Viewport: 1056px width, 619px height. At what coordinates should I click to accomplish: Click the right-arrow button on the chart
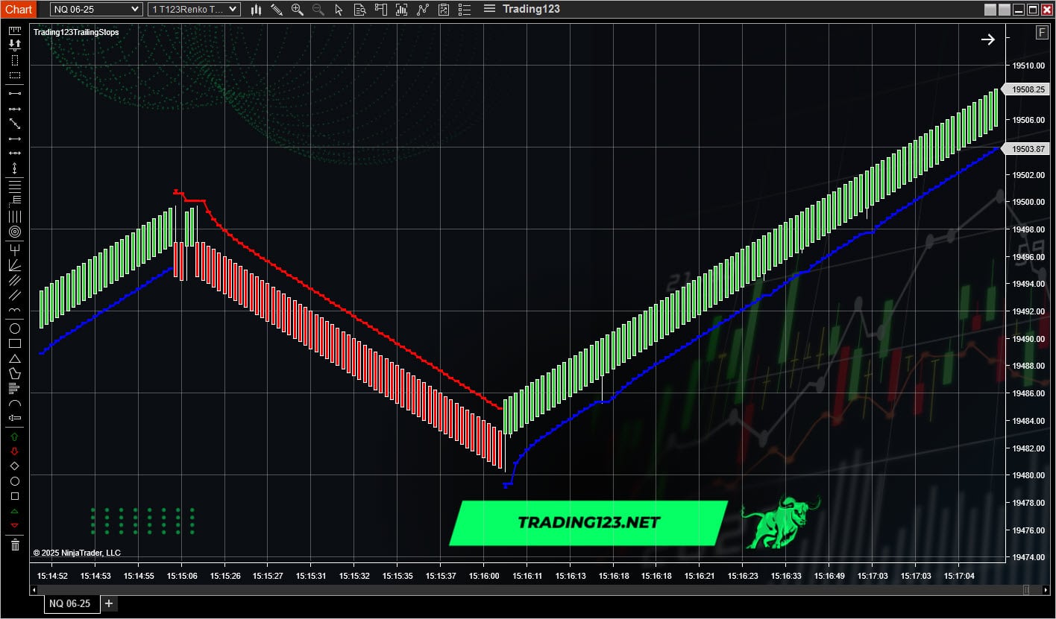[988, 39]
